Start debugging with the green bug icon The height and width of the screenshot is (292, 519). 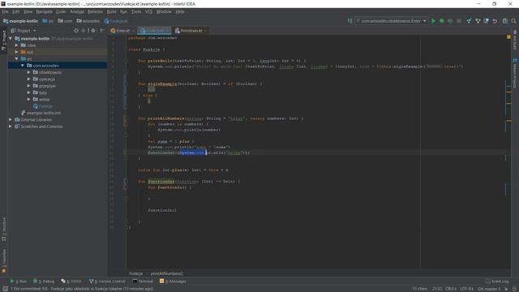click(x=441, y=21)
